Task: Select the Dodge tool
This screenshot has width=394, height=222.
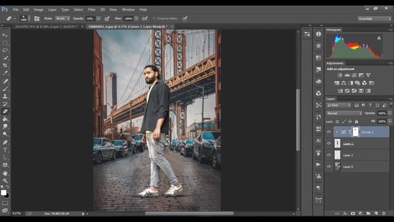Action: (x=5, y=134)
